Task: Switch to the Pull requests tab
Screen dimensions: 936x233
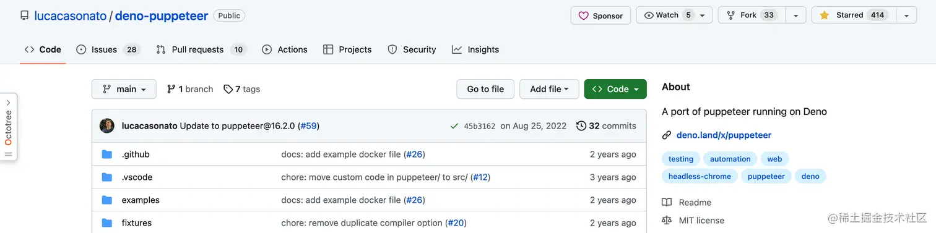Action: (x=201, y=49)
